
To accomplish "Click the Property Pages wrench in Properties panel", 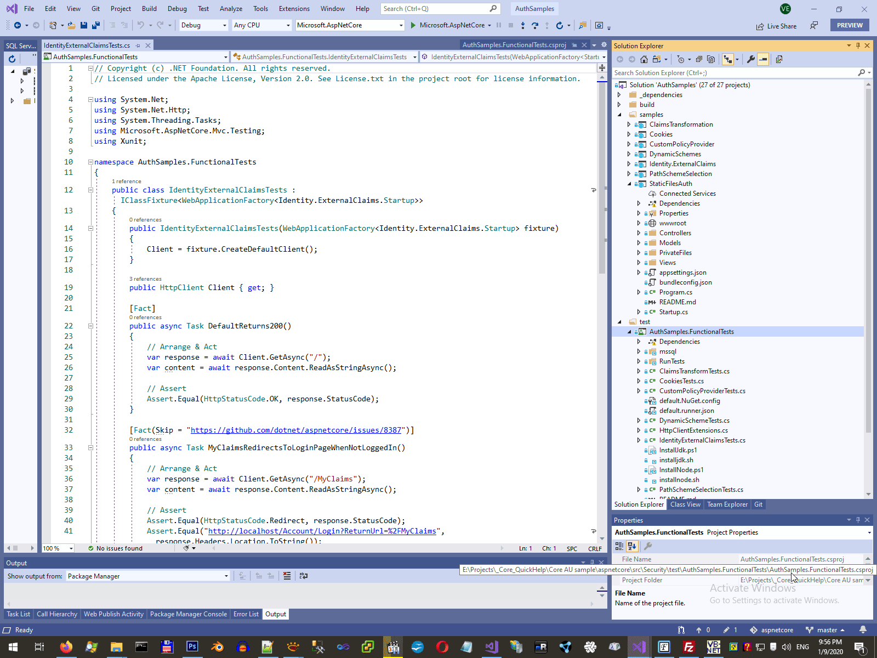I will tap(648, 546).
